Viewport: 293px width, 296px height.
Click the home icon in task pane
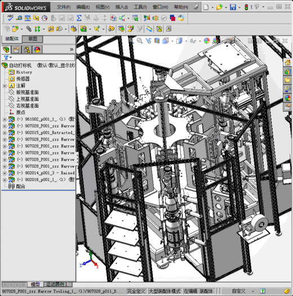point(287,63)
